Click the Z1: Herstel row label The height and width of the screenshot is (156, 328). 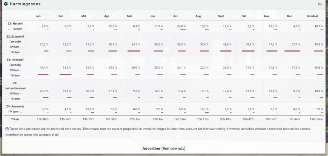point(15,24)
